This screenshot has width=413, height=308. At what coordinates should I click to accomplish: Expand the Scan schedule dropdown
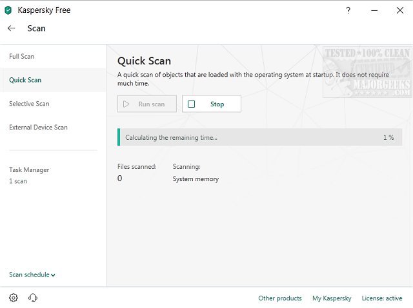pyautogui.click(x=32, y=274)
